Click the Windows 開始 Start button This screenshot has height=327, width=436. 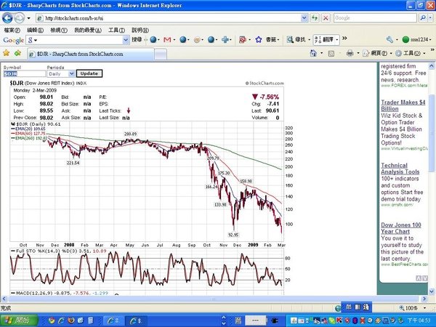(19, 320)
